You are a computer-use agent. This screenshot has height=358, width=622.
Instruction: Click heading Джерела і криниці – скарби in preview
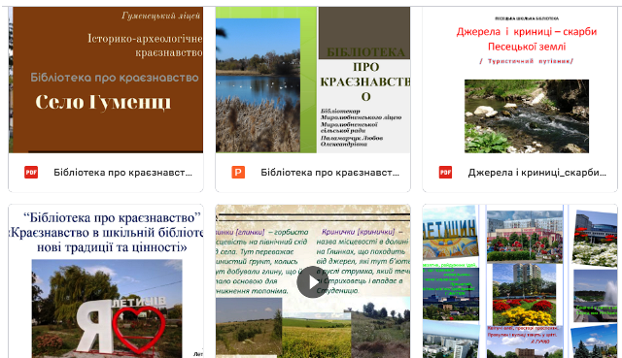click(527, 32)
